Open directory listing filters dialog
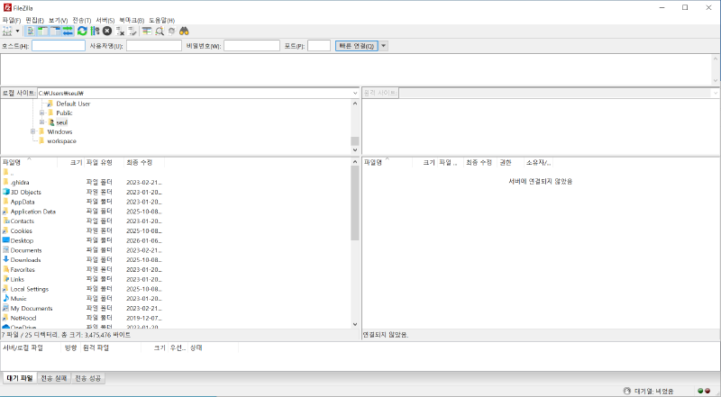Screen dimensions: 721x397 [x=147, y=31]
